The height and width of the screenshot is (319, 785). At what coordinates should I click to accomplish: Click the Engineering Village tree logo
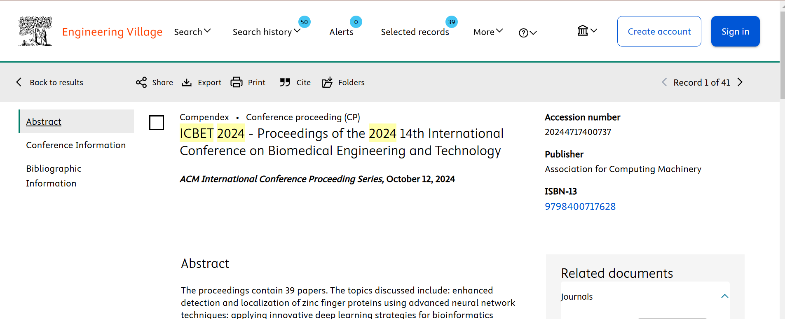point(35,31)
